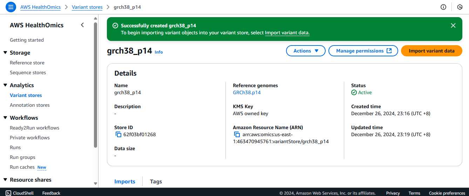The height and width of the screenshot is (196, 469).
Task: Switch to the Tags tab
Action: tap(156, 181)
